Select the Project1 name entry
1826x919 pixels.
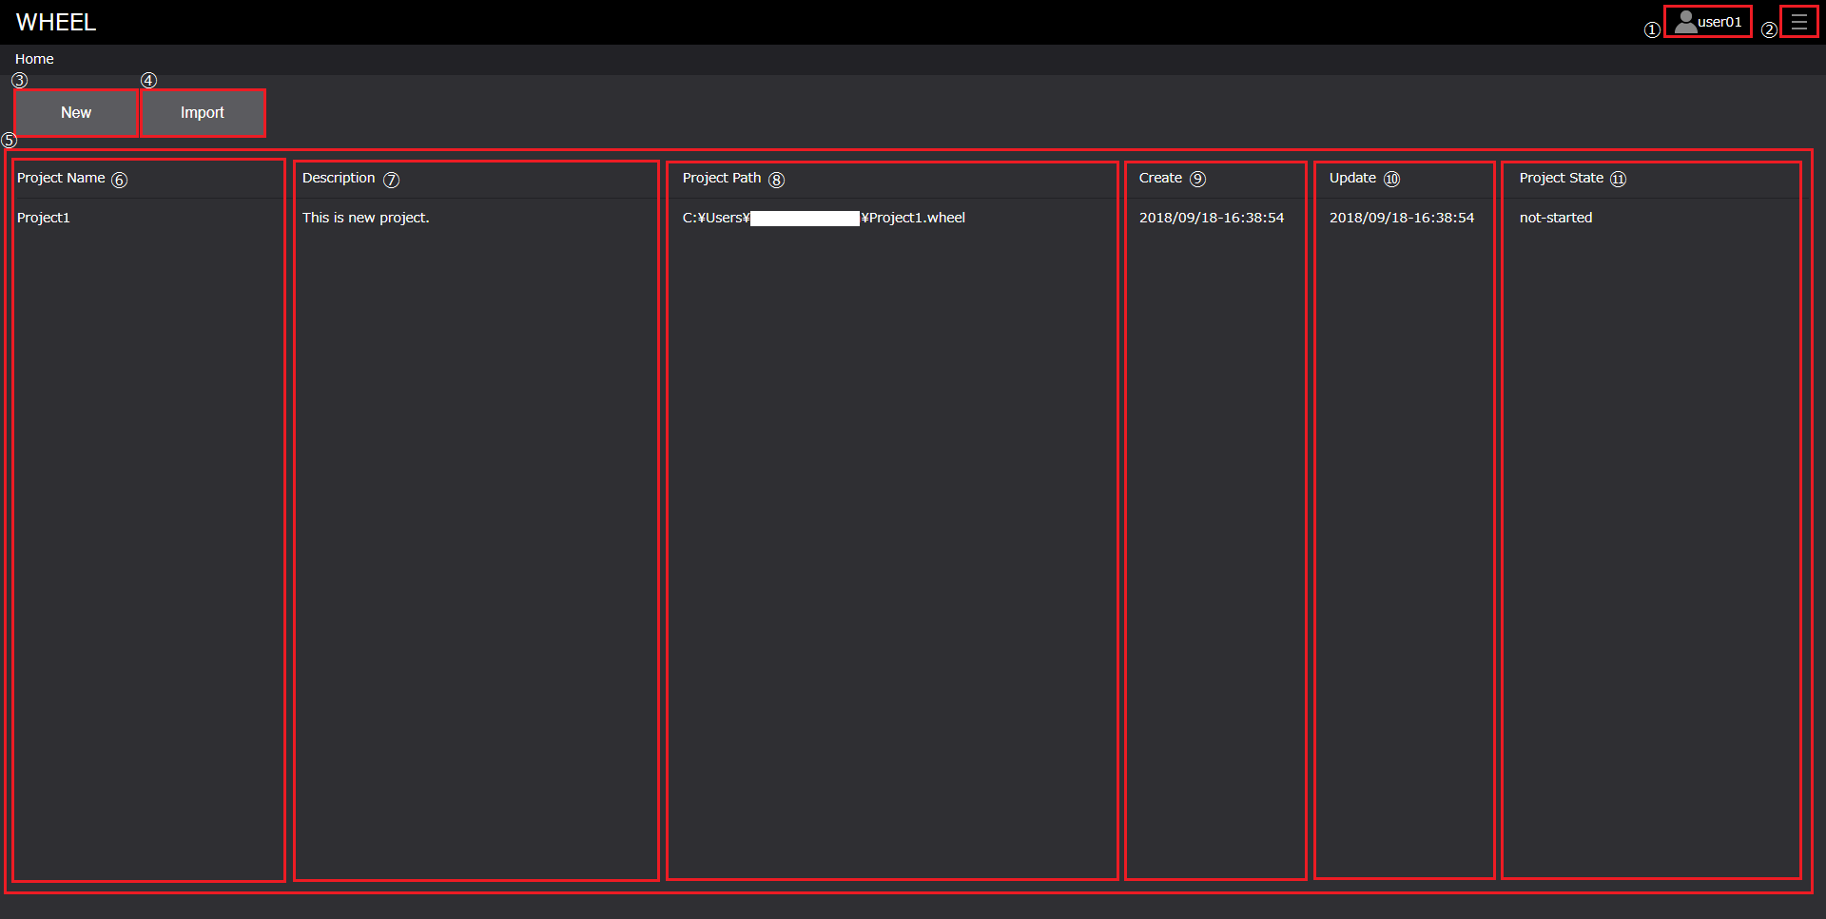click(44, 218)
